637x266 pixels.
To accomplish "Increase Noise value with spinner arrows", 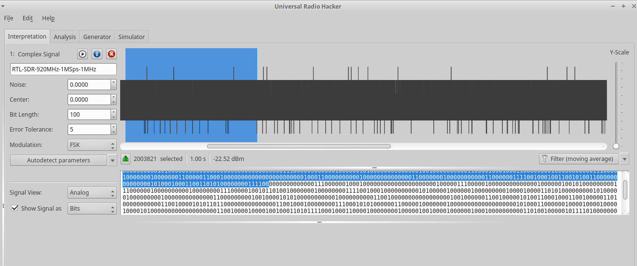I will (114, 82).
